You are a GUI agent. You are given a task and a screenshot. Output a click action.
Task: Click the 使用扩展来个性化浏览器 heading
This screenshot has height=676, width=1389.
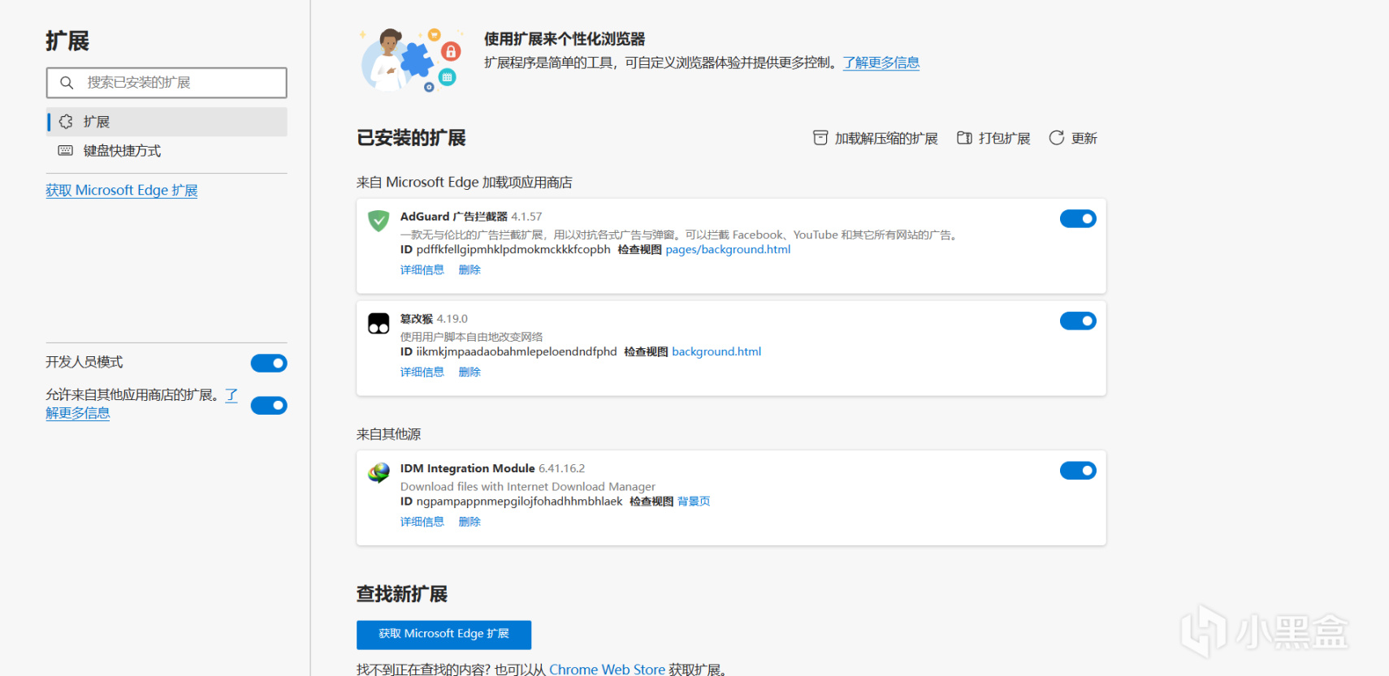[x=565, y=39]
